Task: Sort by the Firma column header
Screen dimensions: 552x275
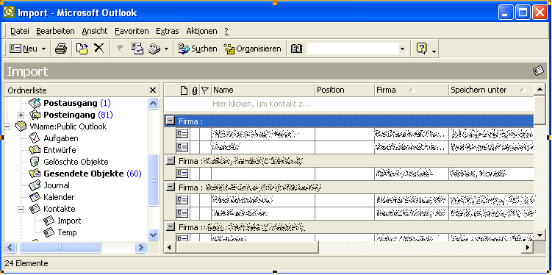Action: tap(411, 90)
